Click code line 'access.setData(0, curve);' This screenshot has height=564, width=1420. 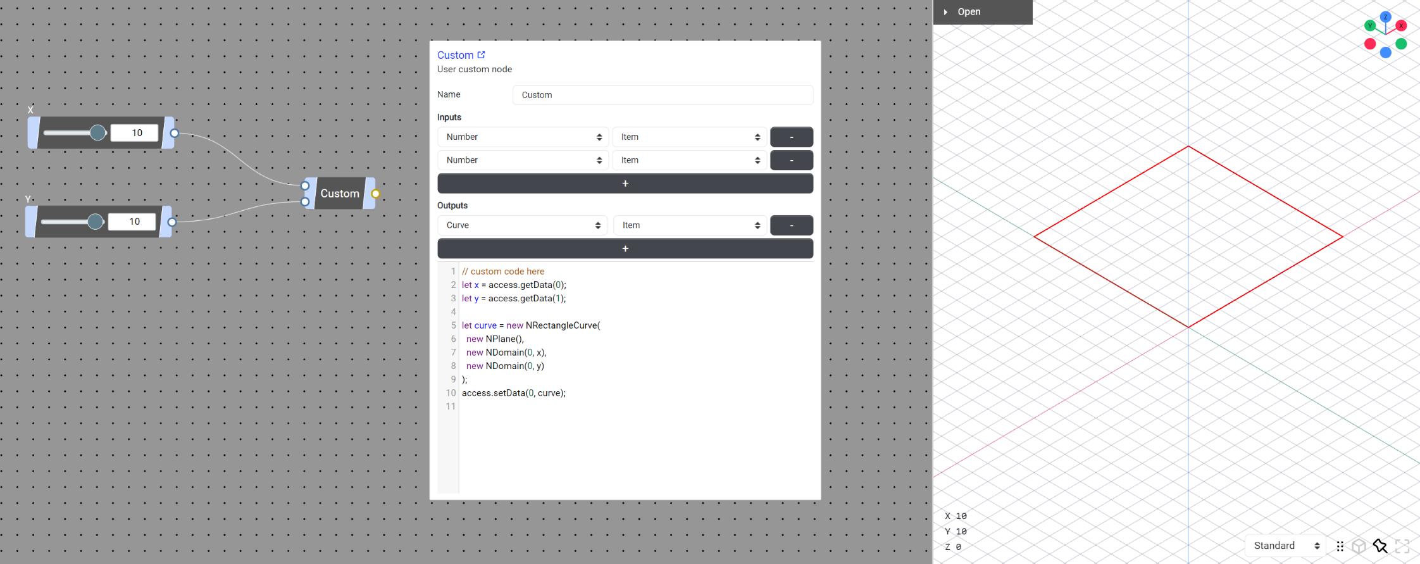click(x=514, y=393)
